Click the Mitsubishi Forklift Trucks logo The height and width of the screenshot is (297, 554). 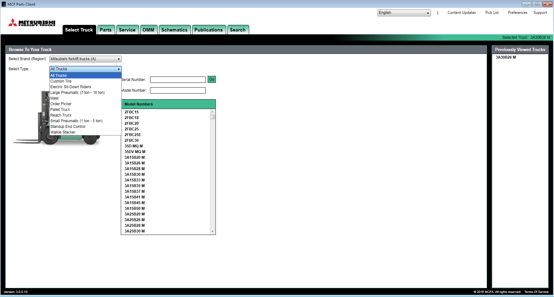[x=32, y=23]
